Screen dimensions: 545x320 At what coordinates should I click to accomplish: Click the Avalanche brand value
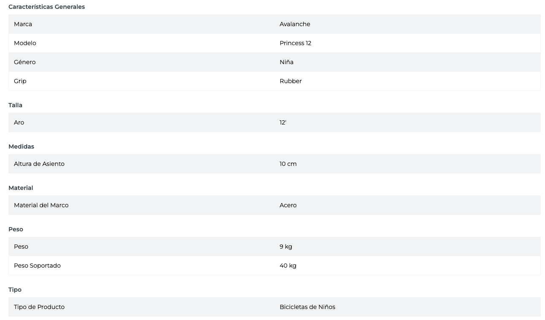pos(294,24)
